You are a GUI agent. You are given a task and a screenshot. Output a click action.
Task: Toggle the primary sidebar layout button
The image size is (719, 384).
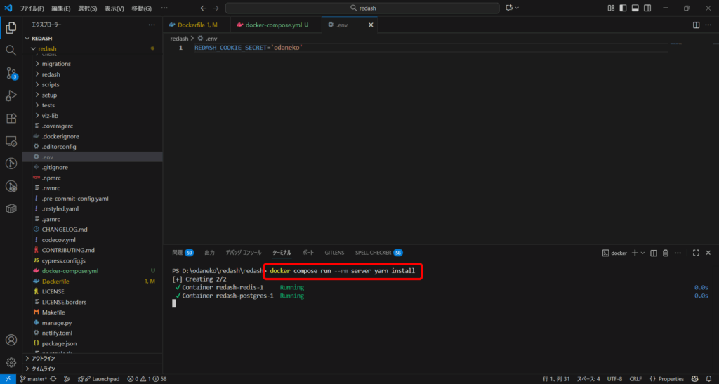coord(623,8)
